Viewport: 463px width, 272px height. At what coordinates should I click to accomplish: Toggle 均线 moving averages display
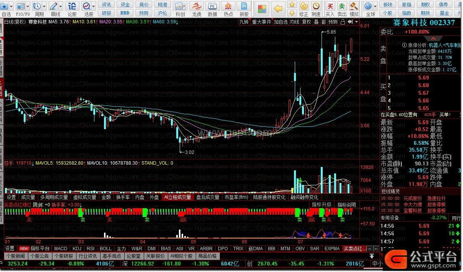pyautogui.click(x=294, y=22)
